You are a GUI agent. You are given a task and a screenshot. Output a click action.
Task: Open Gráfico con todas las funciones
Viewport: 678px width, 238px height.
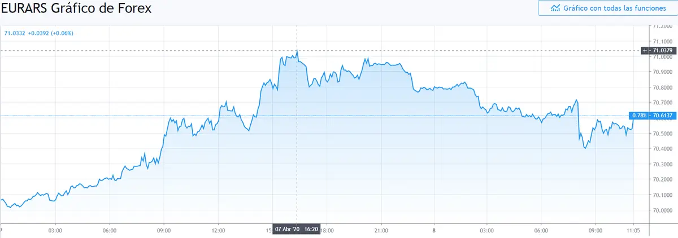(606, 8)
